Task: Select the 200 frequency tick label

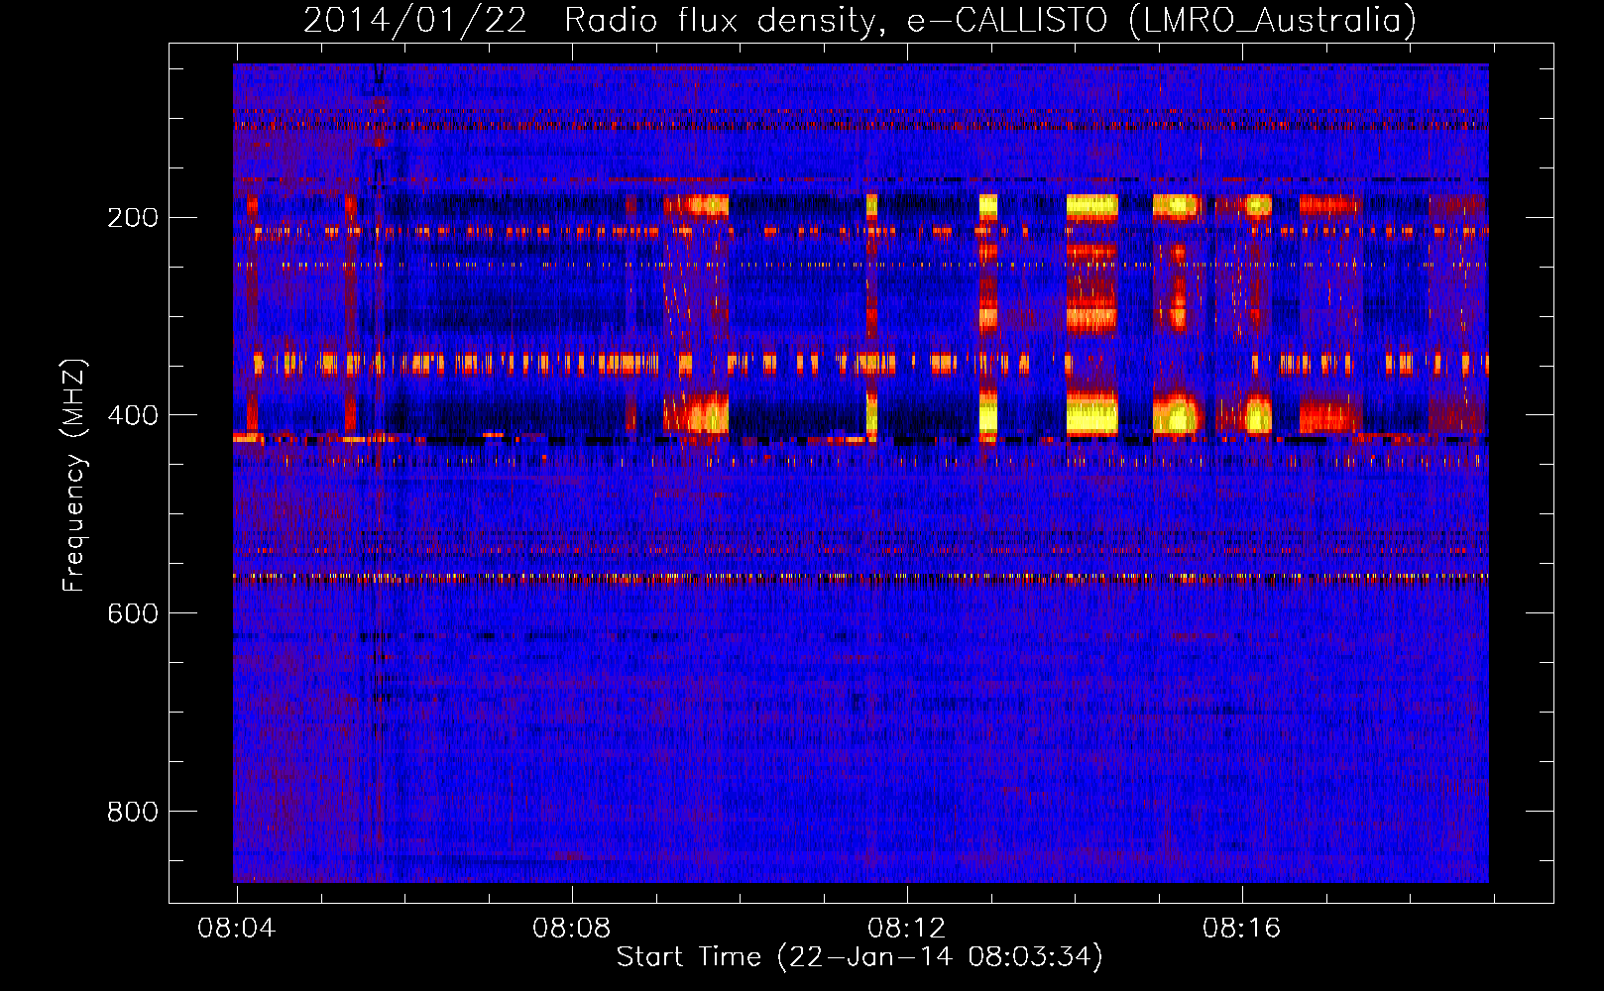Action: pyautogui.click(x=133, y=217)
